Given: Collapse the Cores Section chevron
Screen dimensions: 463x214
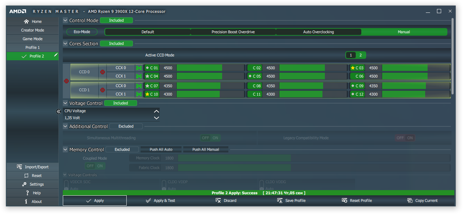Looking at the screenshot, I should [65, 44].
